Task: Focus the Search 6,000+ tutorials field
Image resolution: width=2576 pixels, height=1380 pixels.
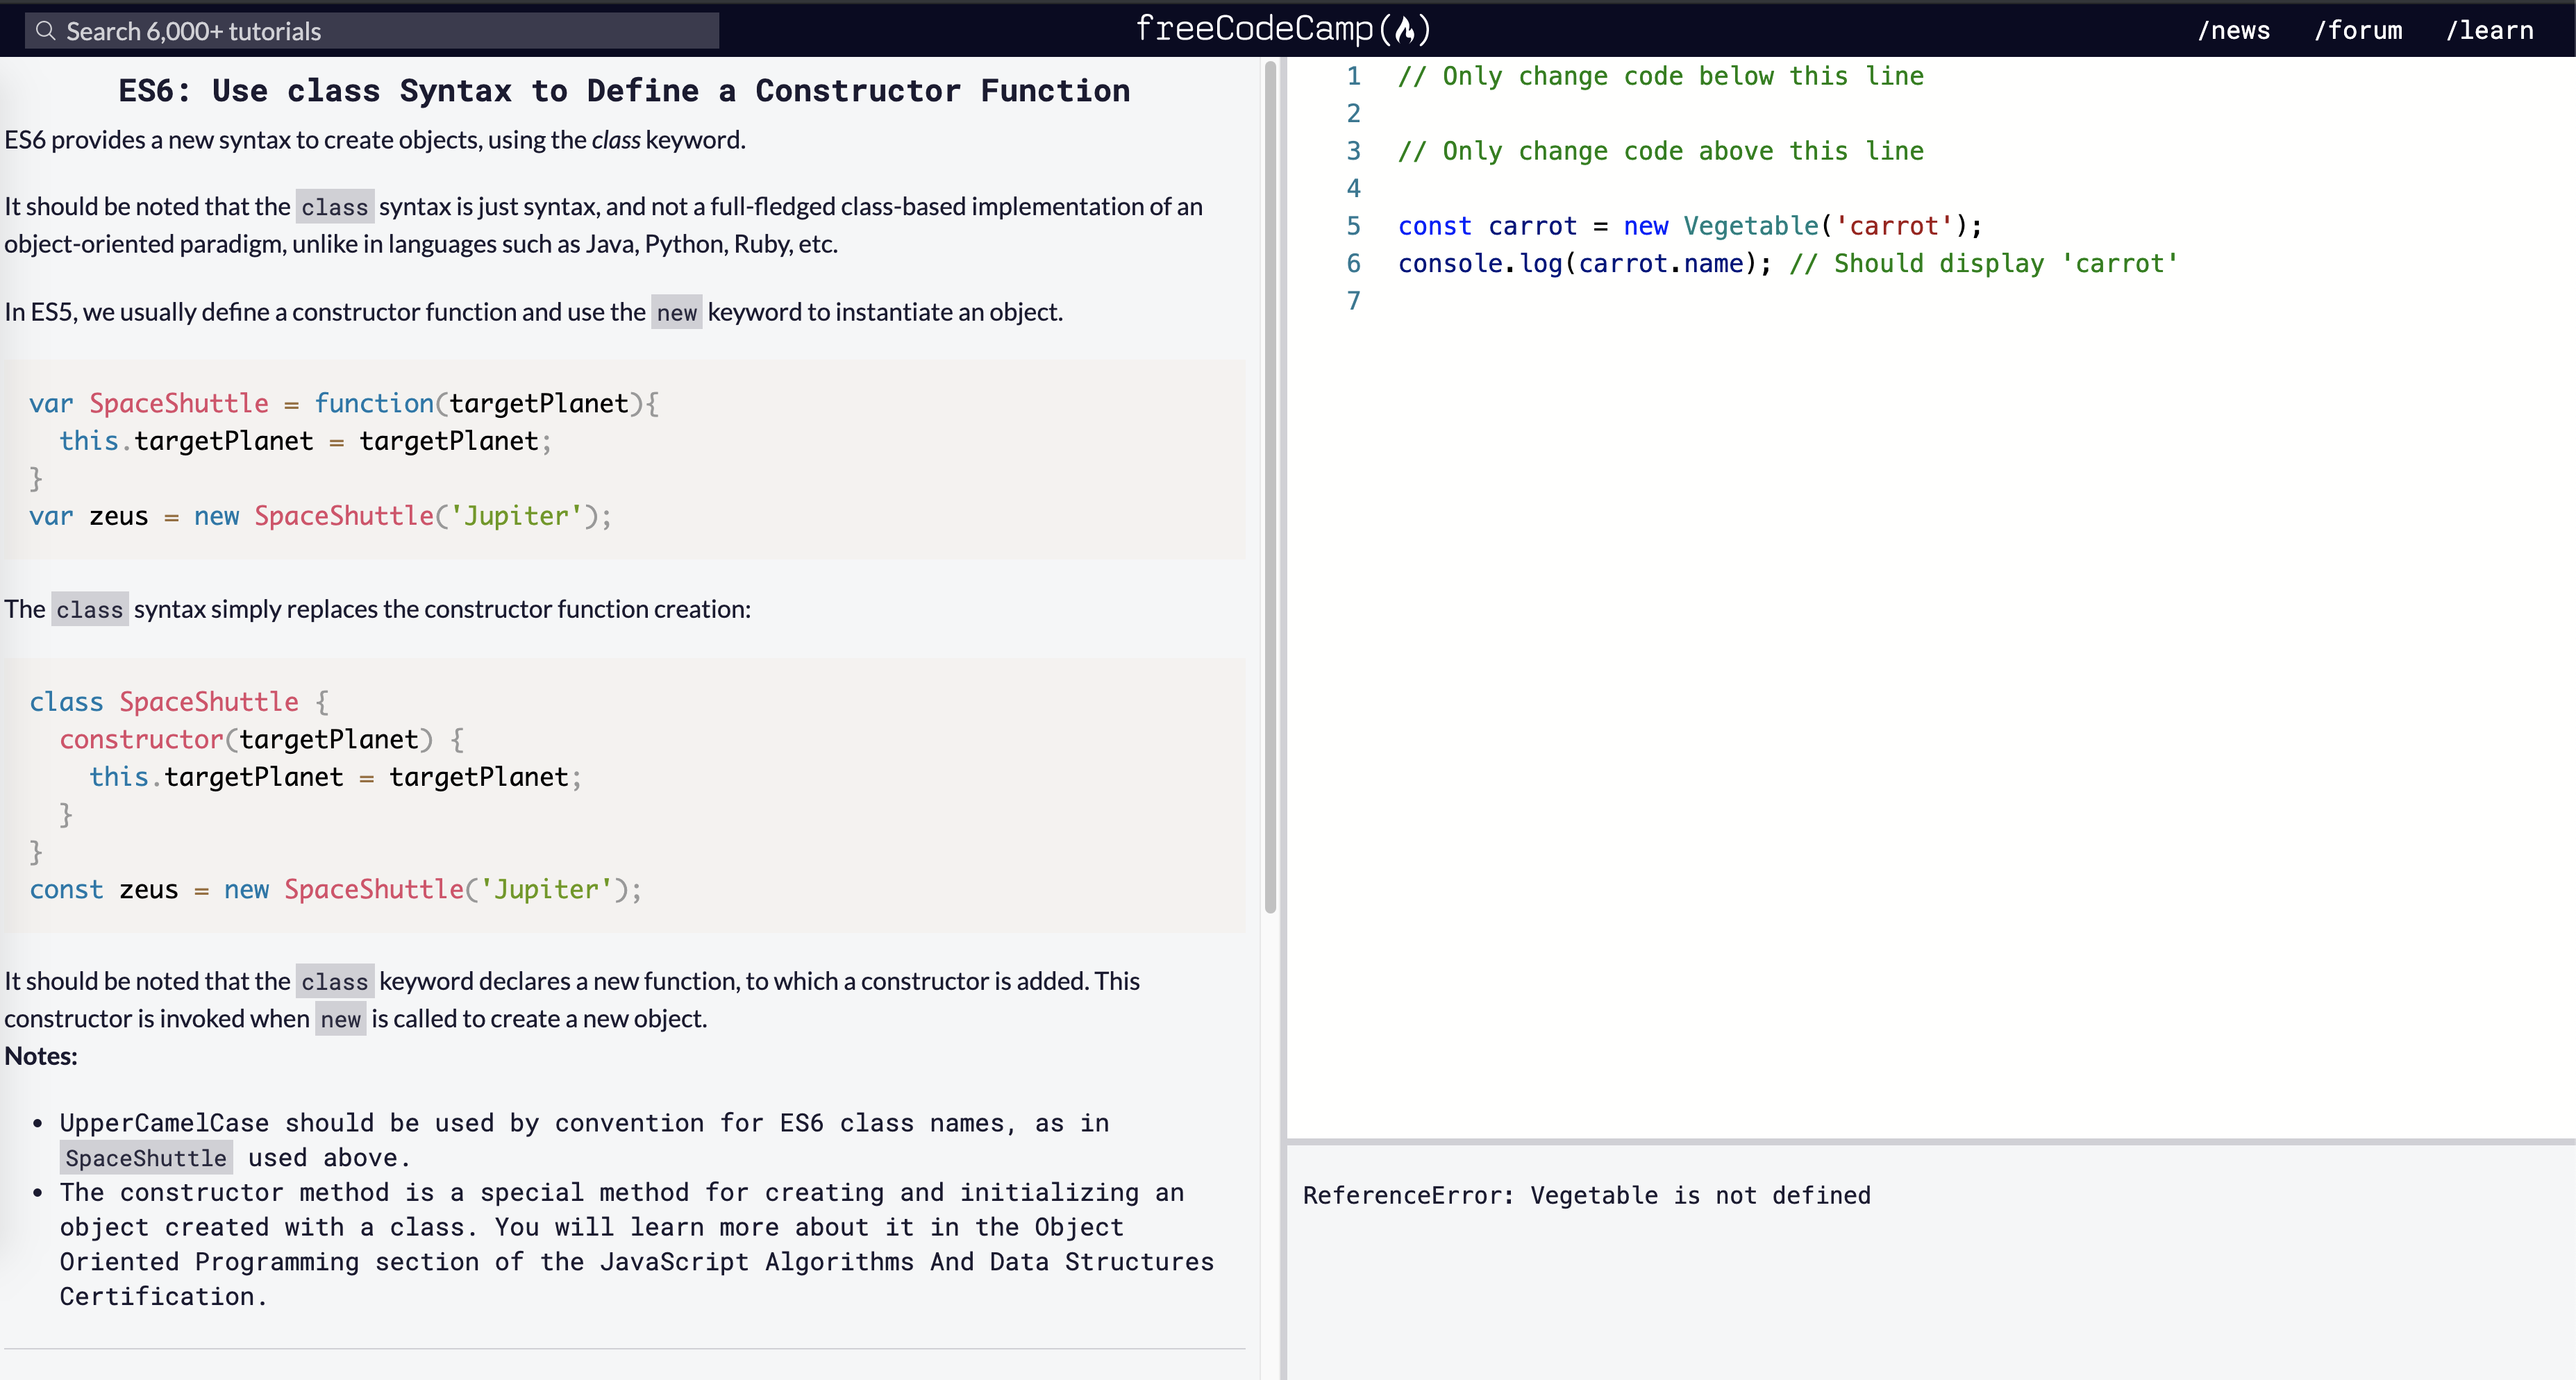Action: coord(372,31)
